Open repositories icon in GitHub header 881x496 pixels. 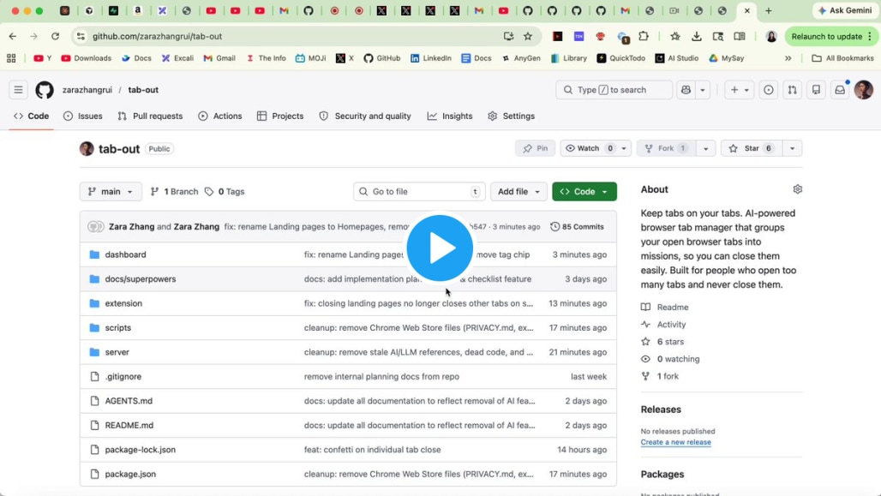[x=817, y=90]
